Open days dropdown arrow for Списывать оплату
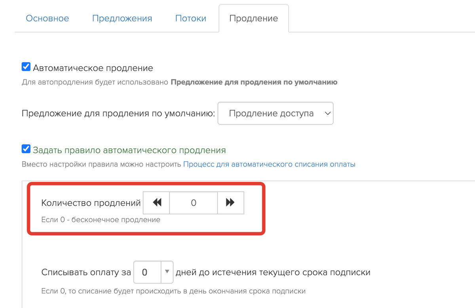Viewport: 475px width, 308px height. [167, 272]
